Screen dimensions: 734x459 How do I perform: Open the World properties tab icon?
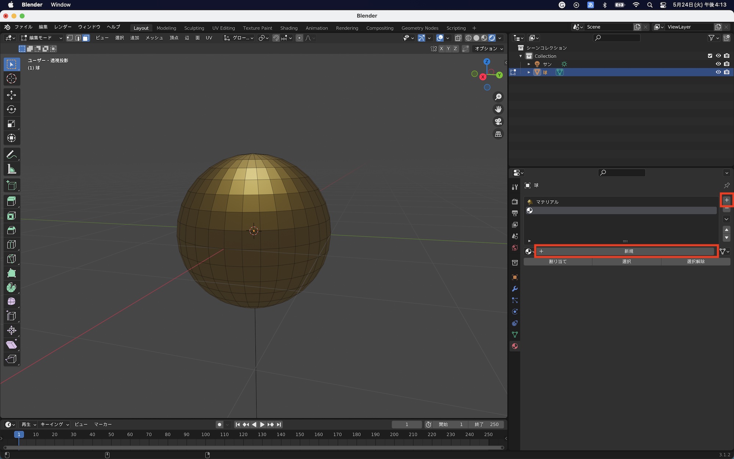[x=515, y=248]
